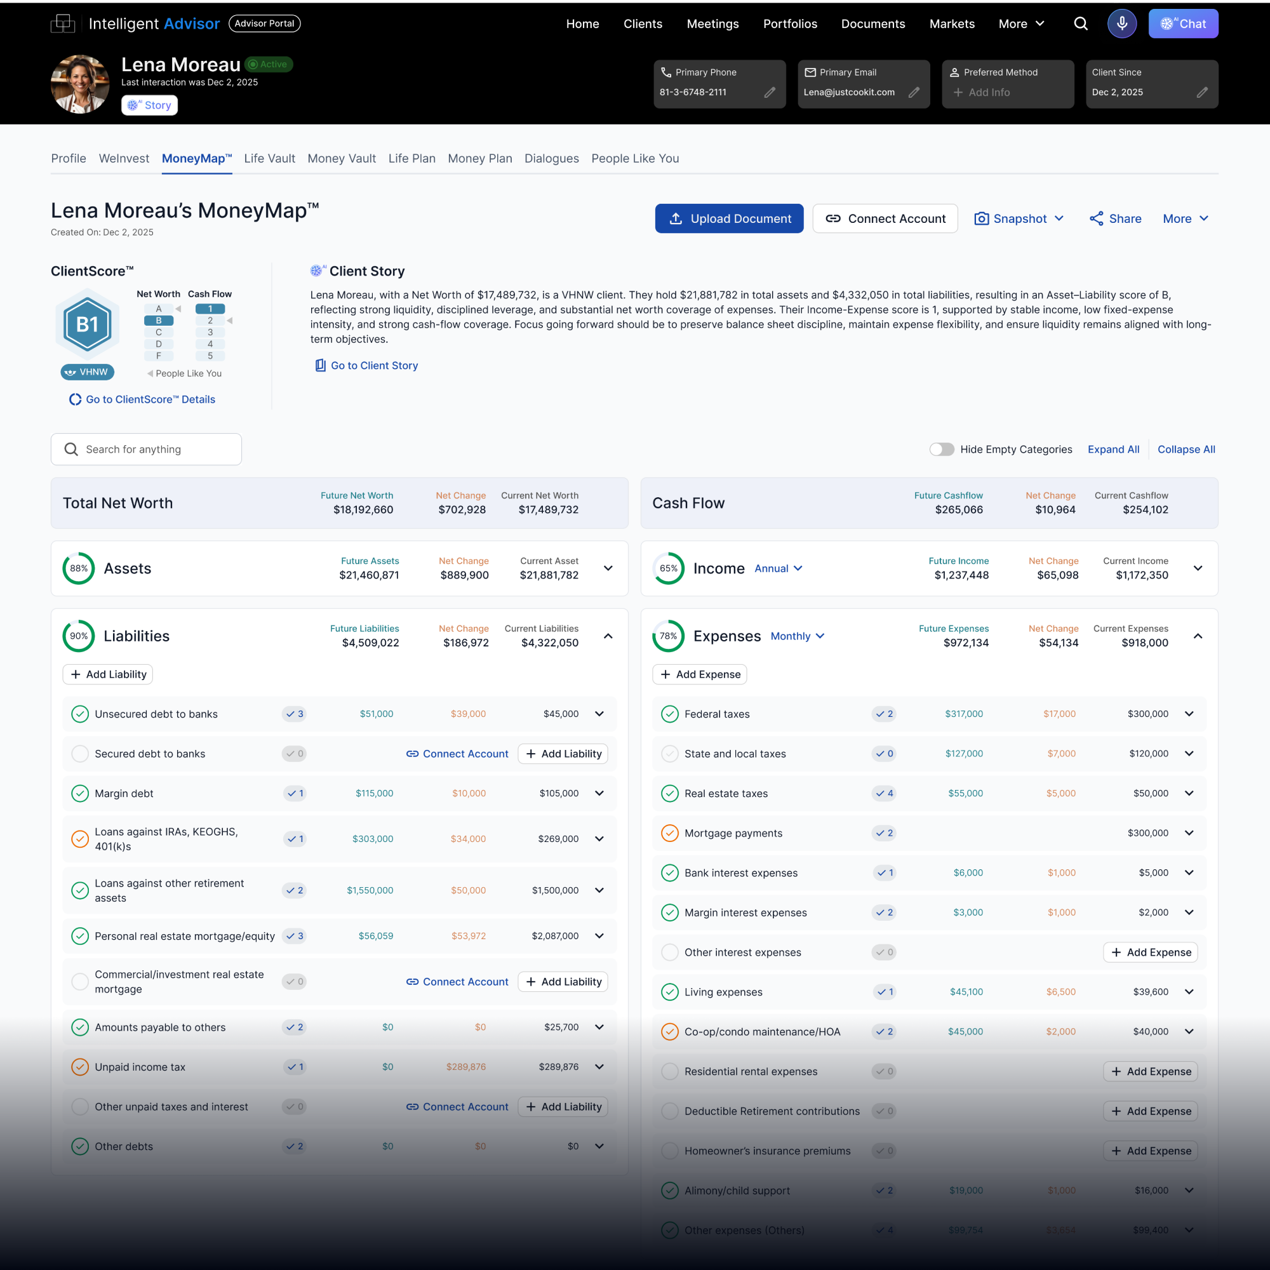This screenshot has width=1270, height=1270.
Task: Click the Search for anything field
Action: point(146,450)
